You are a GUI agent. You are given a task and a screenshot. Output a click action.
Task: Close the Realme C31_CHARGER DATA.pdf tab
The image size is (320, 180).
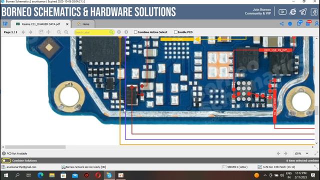point(67,24)
